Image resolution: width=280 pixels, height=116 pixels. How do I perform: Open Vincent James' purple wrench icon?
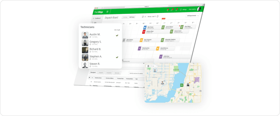point(139,48)
